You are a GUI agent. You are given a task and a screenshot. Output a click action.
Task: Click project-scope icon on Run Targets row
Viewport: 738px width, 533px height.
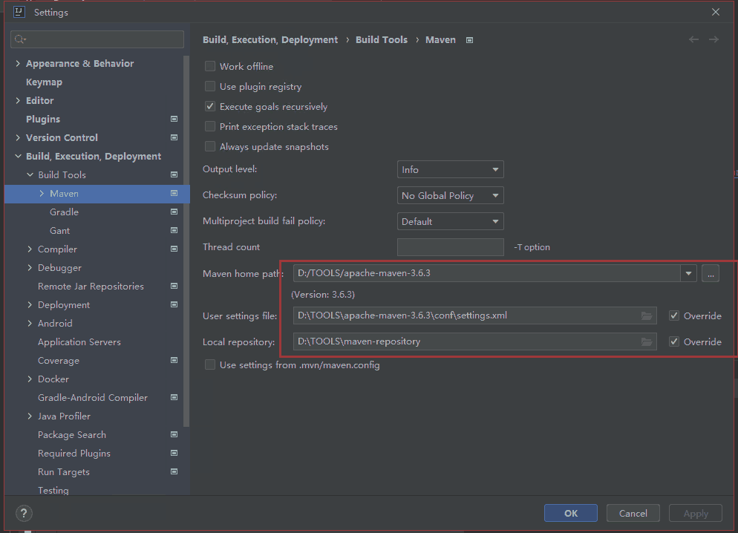(174, 471)
